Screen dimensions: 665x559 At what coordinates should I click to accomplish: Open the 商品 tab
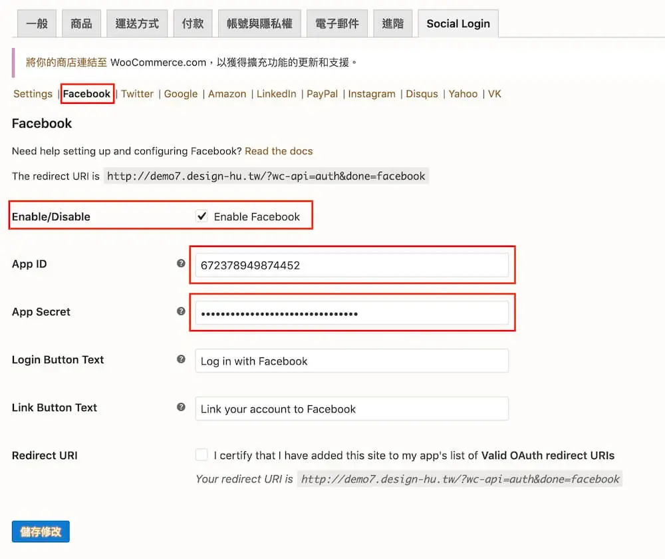81,23
